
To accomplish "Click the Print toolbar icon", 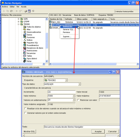I will 25,11.
